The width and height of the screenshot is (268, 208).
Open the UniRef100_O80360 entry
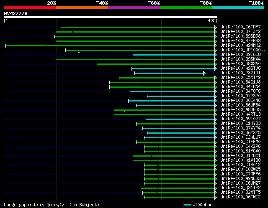(x=240, y=64)
